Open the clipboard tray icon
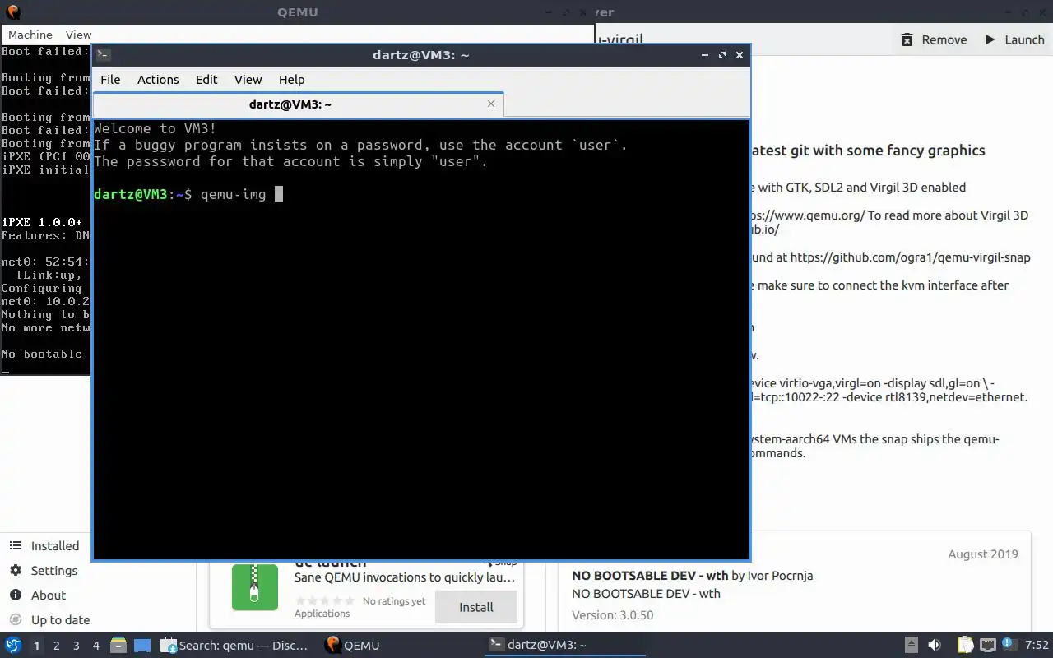 coord(965,645)
